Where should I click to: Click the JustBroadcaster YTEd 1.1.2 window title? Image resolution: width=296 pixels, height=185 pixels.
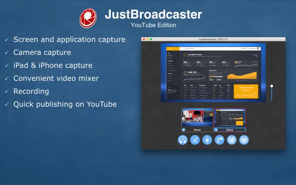point(213,39)
